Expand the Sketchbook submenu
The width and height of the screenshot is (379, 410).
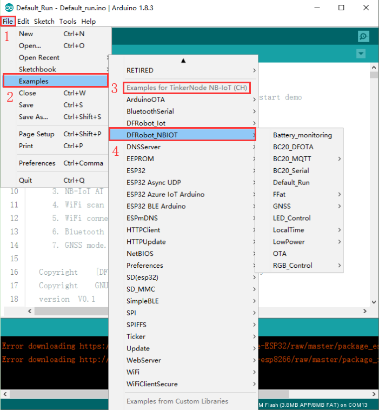tap(55, 69)
